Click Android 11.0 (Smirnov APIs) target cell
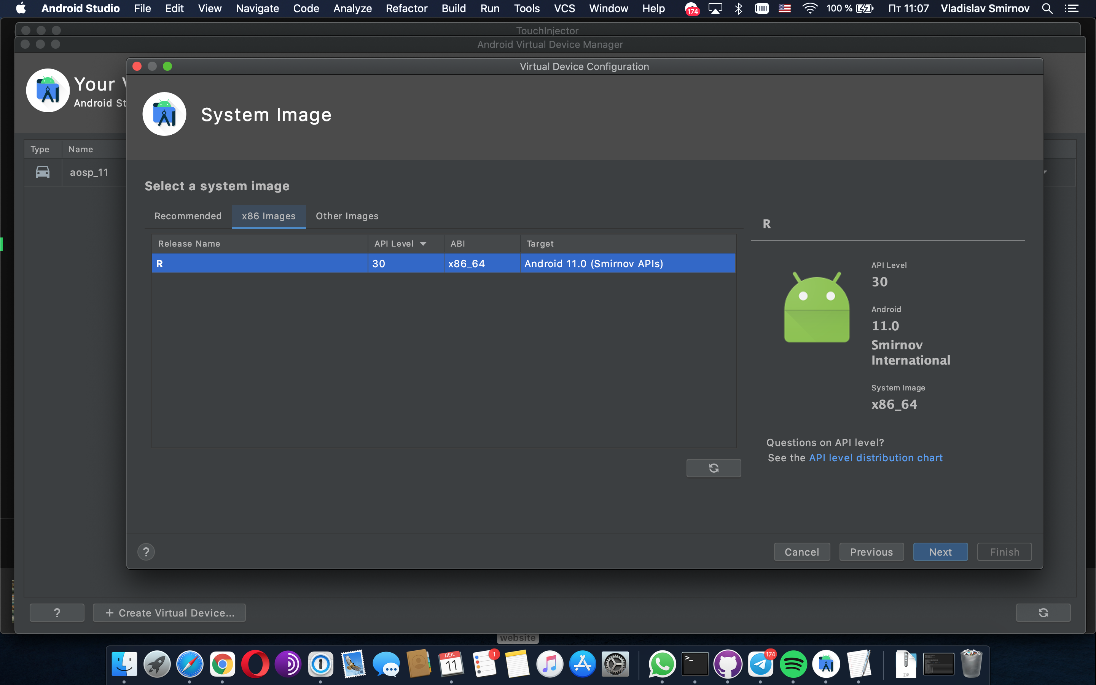 (x=628, y=263)
